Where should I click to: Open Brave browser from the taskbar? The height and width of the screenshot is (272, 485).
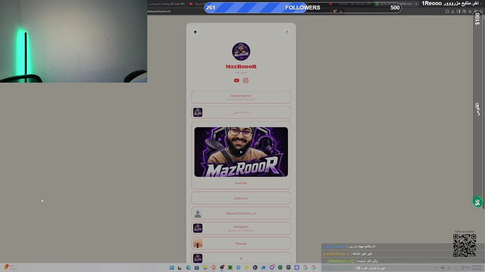coord(213,267)
